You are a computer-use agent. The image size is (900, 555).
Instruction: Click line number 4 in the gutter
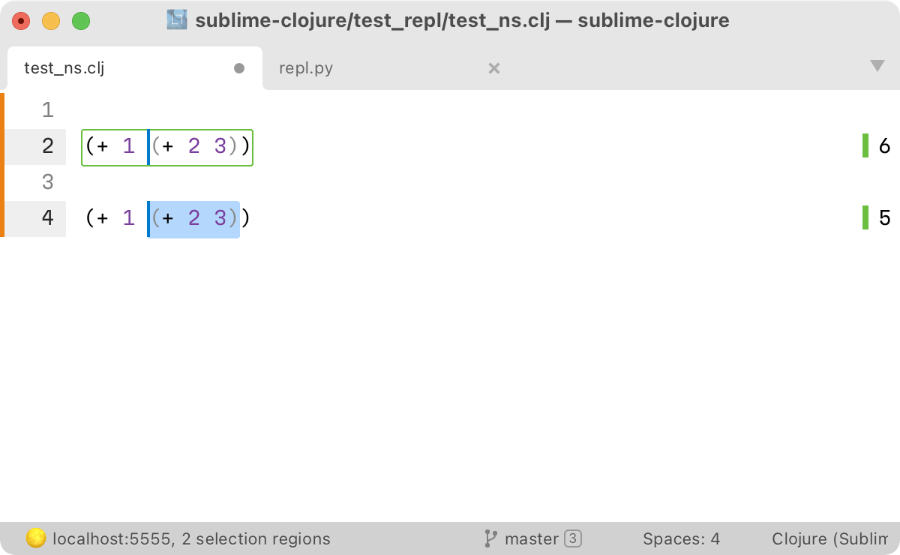[x=48, y=218]
